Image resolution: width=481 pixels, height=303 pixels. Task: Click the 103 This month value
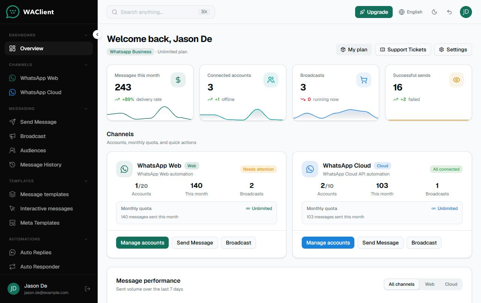[382, 186]
